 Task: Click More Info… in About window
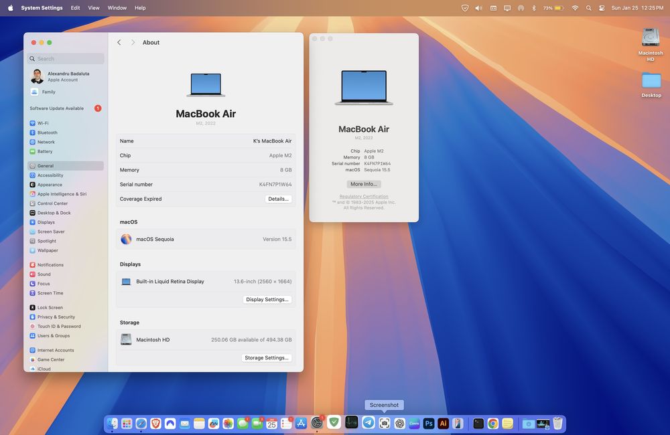364,184
